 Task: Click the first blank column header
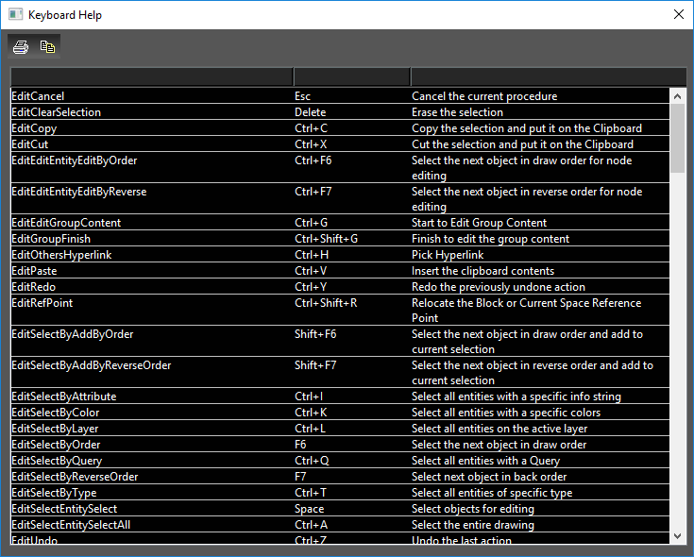[x=152, y=76]
